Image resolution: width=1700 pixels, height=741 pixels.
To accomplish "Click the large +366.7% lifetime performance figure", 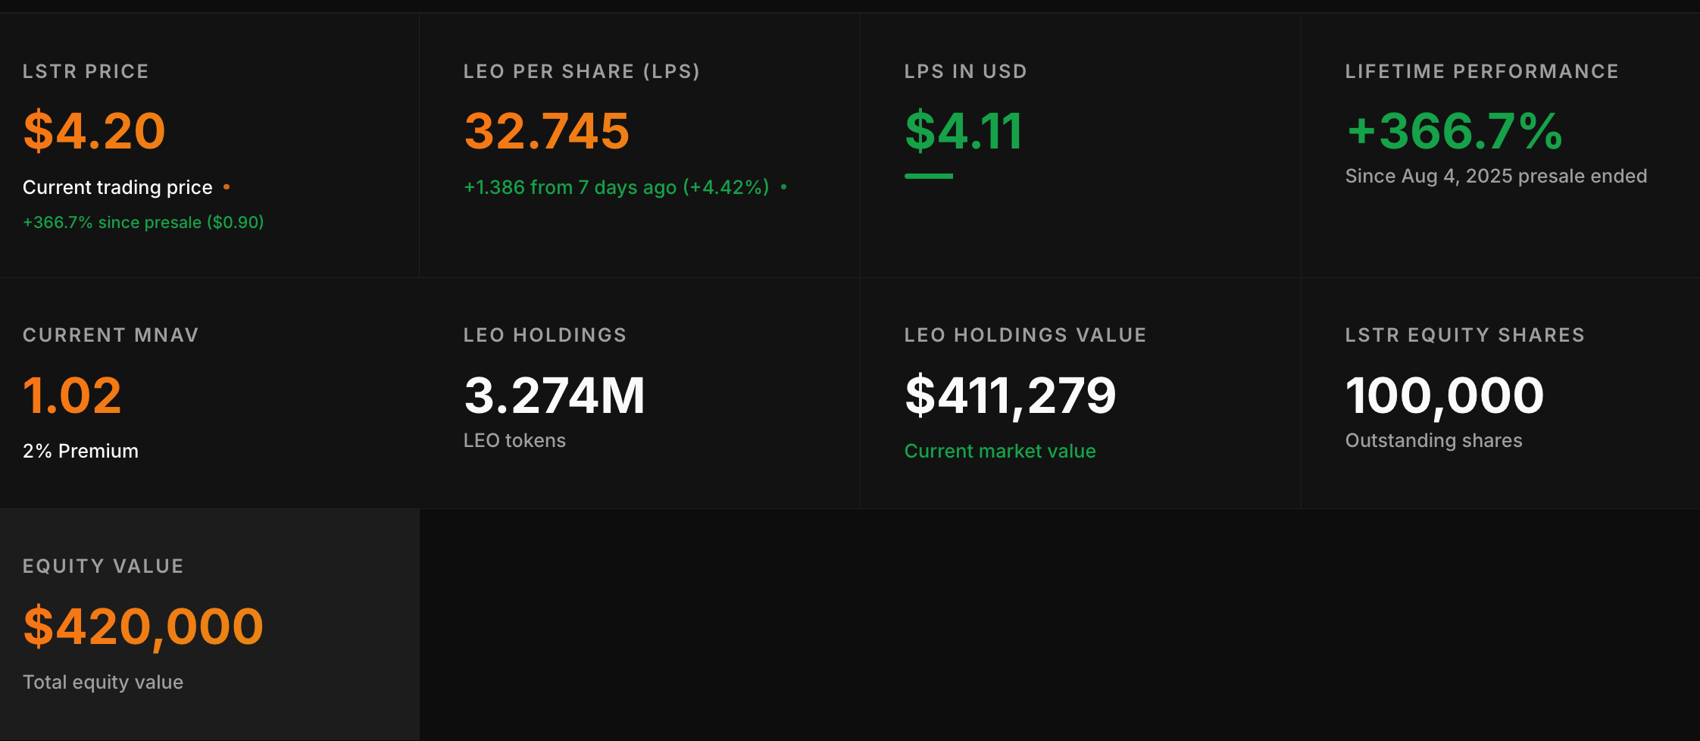I will [x=1454, y=131].
